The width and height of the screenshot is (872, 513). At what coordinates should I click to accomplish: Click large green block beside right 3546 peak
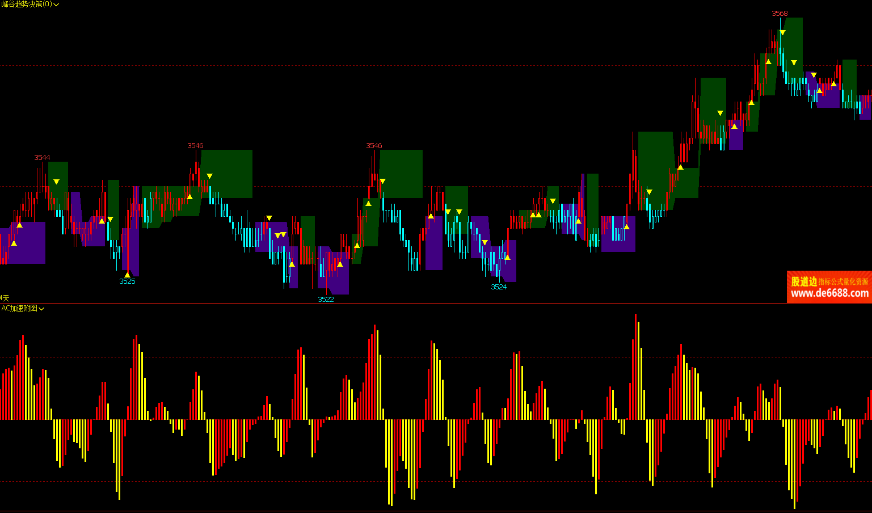(403, 173)
